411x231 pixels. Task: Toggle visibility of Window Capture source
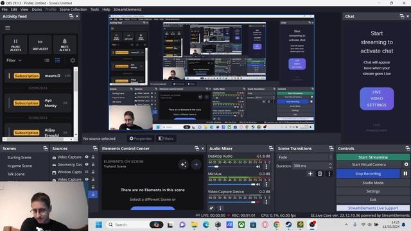(87, 172)
